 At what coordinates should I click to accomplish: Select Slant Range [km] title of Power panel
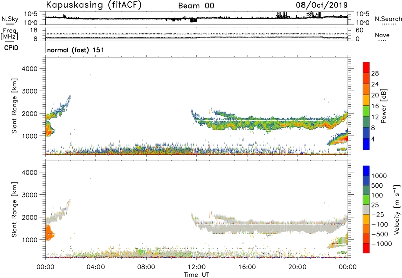coord(14,106)
